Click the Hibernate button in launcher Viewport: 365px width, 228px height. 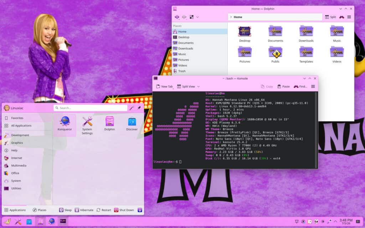click(84, 210)
